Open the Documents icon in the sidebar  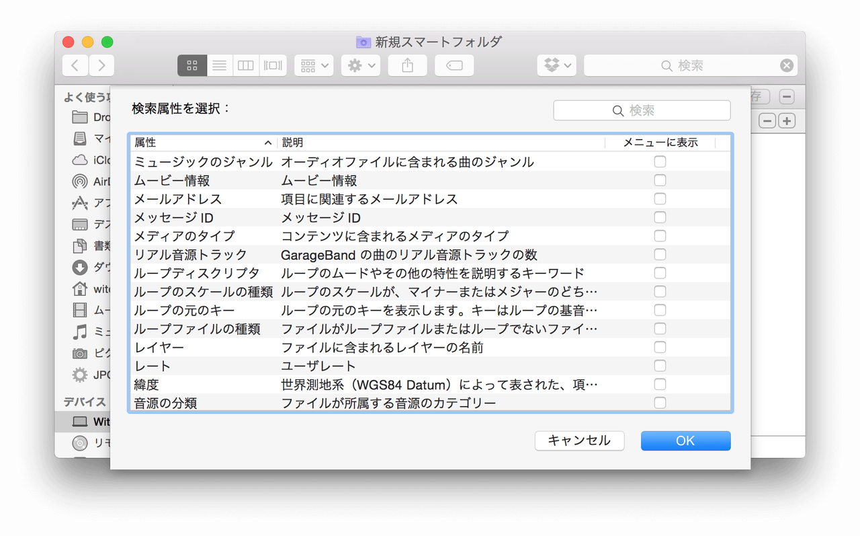(80, 246)
